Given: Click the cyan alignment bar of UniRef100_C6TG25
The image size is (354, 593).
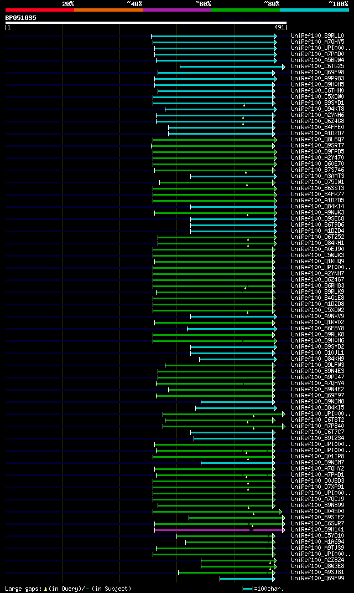Looking at the screenshot, I should click(x=232, y=67).
